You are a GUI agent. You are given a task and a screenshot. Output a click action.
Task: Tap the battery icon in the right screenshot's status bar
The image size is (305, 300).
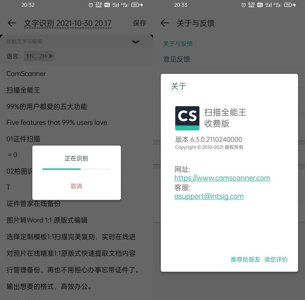tap(288, 5)
